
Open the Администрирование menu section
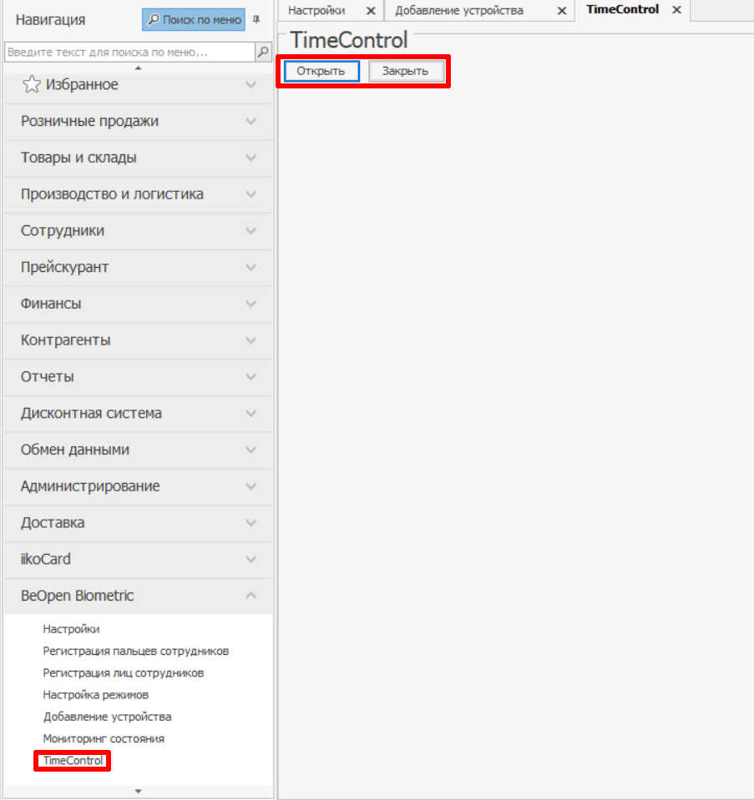(x=139, y=486)
